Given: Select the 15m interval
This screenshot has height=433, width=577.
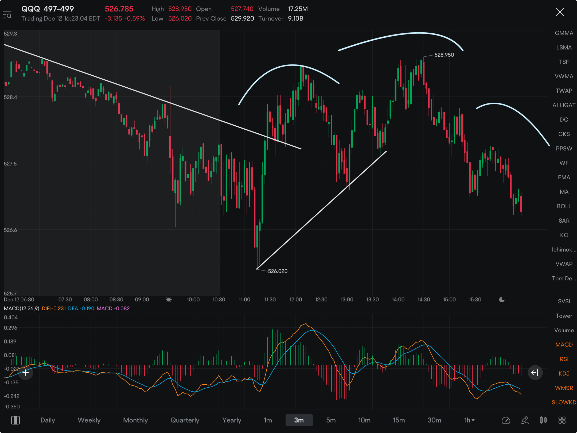Looking at the screenshot, I should tap(399, 420).
